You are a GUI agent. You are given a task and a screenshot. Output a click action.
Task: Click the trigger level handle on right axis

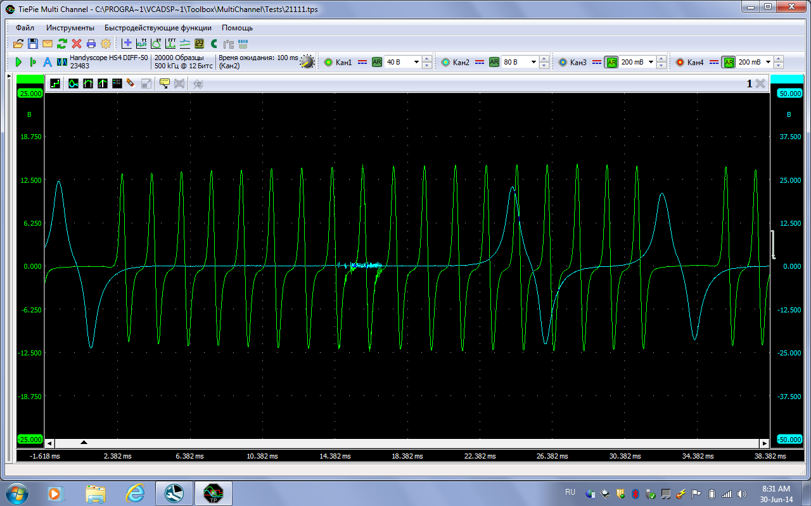[772, 244]
